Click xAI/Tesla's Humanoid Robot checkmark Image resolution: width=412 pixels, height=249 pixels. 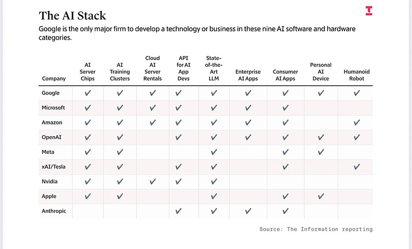(x=356, y=167)
